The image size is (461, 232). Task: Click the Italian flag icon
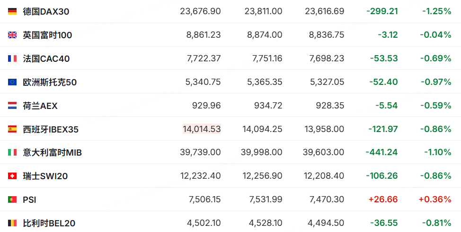(12, 152)
